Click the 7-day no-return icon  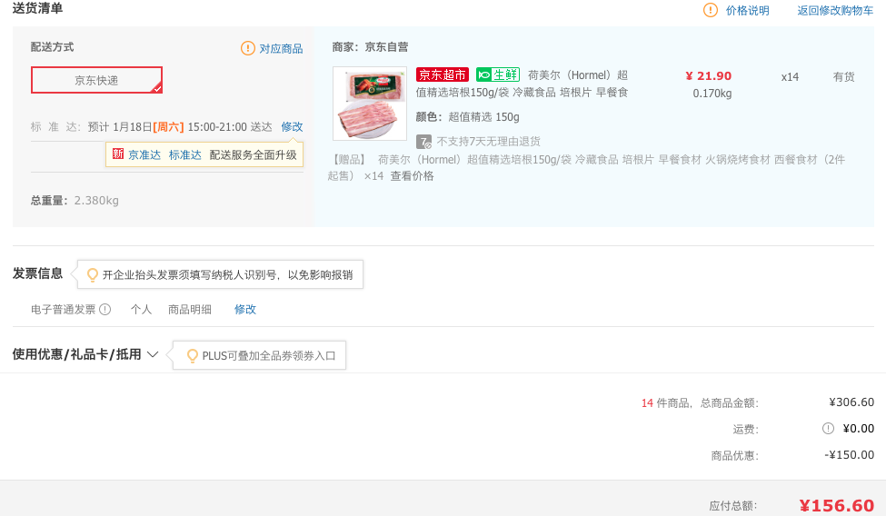click(423, 142)
